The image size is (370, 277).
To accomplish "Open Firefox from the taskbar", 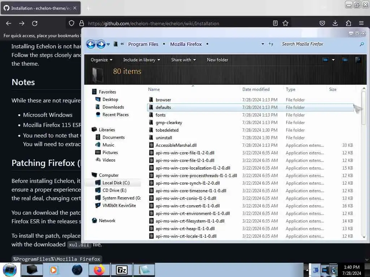I will point(99,270).
